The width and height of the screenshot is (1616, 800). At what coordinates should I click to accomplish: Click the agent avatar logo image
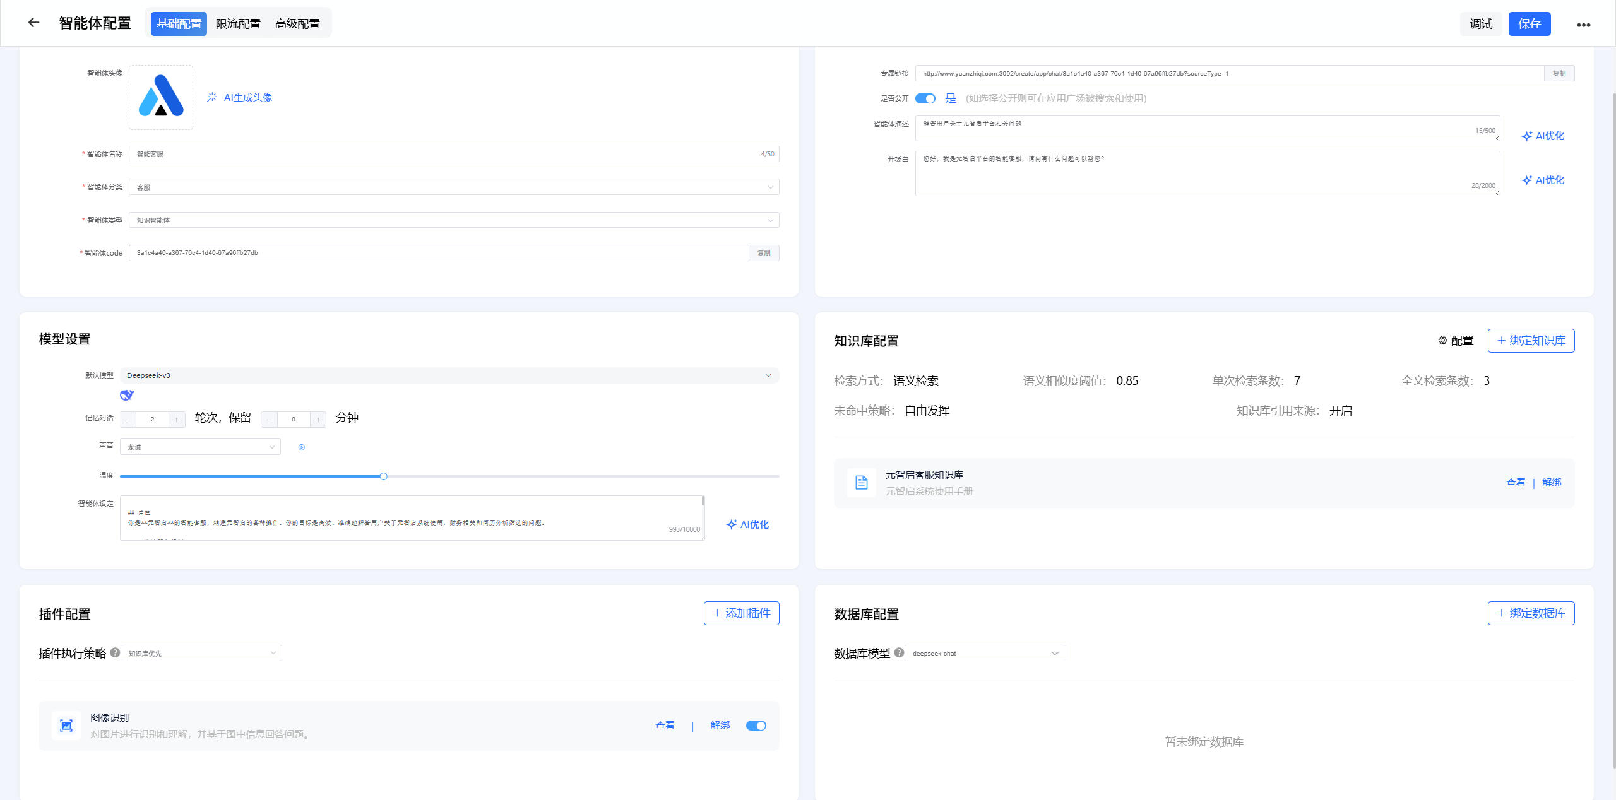coord(161,97)
